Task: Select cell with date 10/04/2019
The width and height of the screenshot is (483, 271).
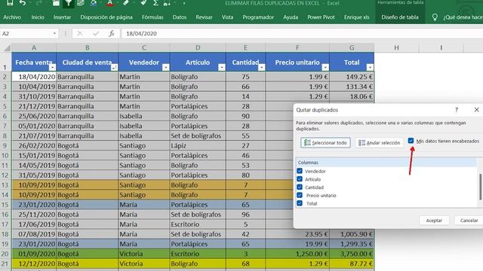Action: (34, 87)
